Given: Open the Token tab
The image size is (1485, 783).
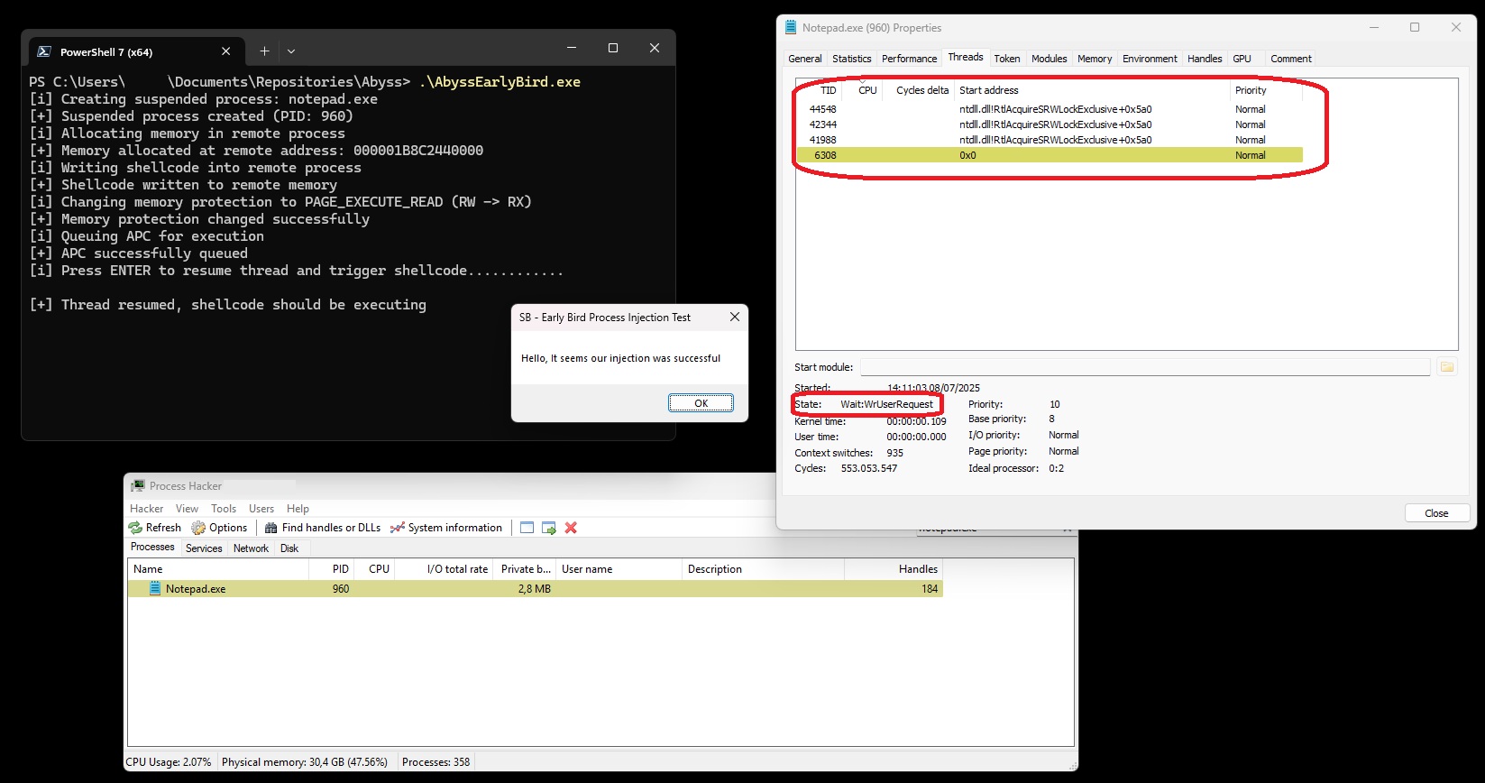Looking at the screenshot, I should [1007, 59].
